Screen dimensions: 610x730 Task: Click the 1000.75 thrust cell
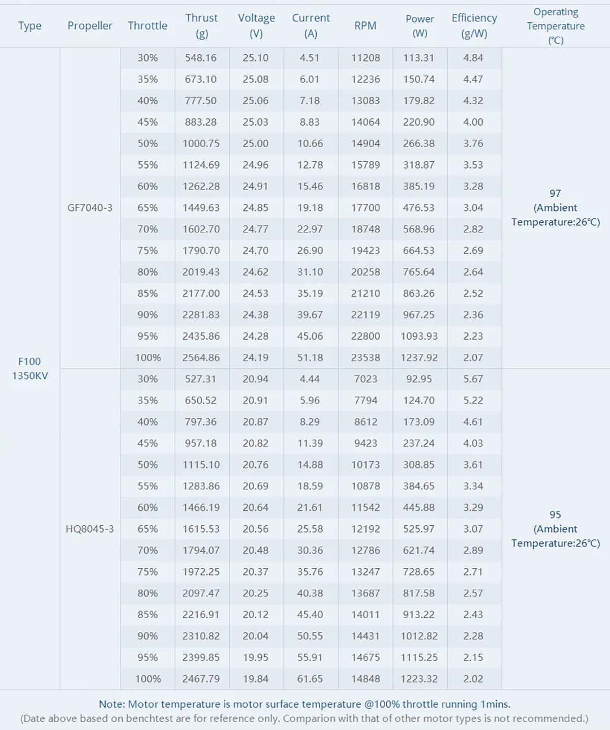click(201, 143)
